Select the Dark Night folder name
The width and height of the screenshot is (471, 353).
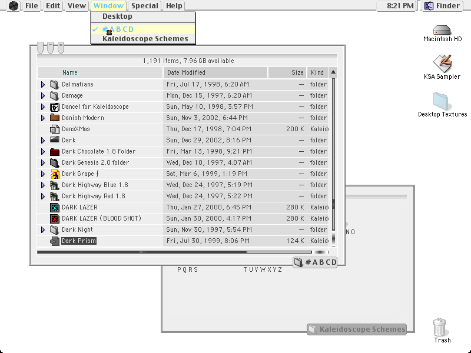point(77,229)
